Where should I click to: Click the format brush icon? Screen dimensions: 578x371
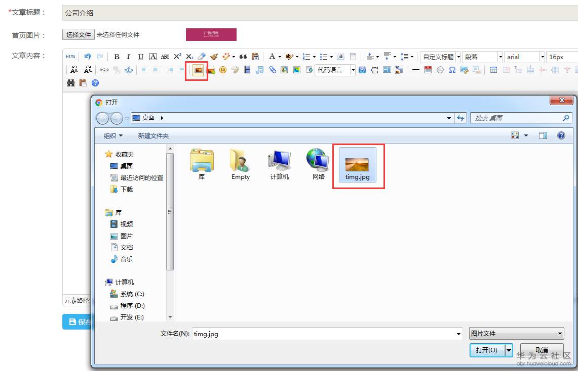pos(214,57)
